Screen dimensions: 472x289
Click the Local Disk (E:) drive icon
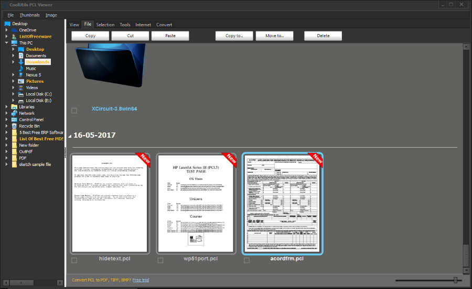point(21,101)
